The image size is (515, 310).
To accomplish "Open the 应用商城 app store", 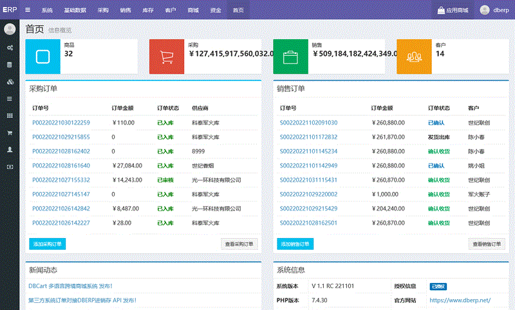I will point(453,10).
